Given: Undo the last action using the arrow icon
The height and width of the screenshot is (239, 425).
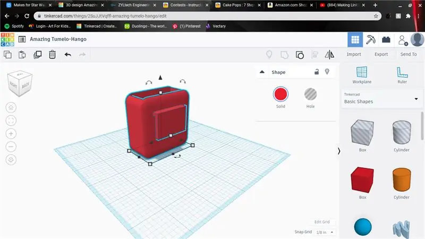Looking at the screenshot, I should pyautogui.click(x=68, y=55).
